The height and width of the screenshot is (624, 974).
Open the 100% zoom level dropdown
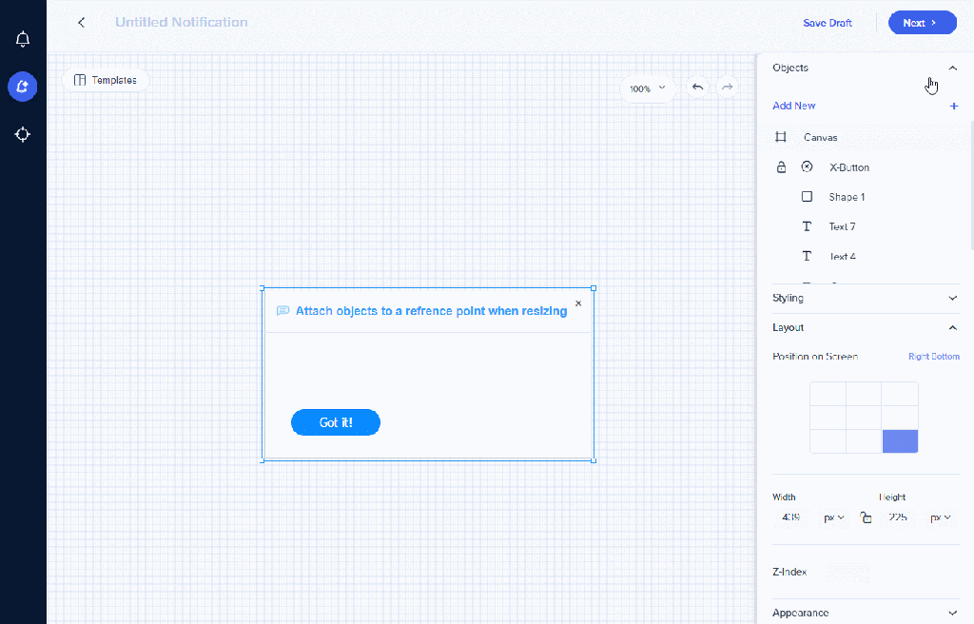(x=647, y=88)
